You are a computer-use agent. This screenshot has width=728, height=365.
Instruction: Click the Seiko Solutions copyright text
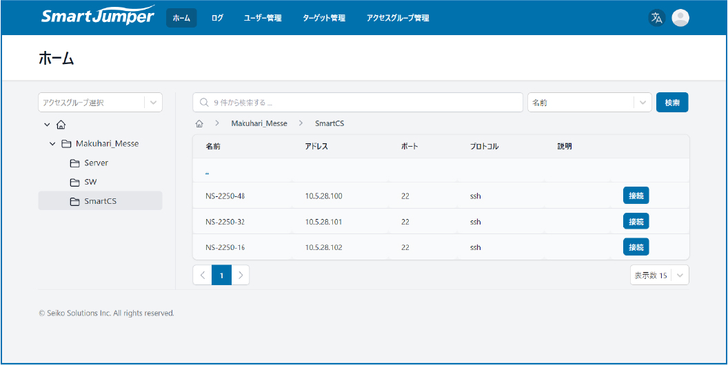[107, 313]
